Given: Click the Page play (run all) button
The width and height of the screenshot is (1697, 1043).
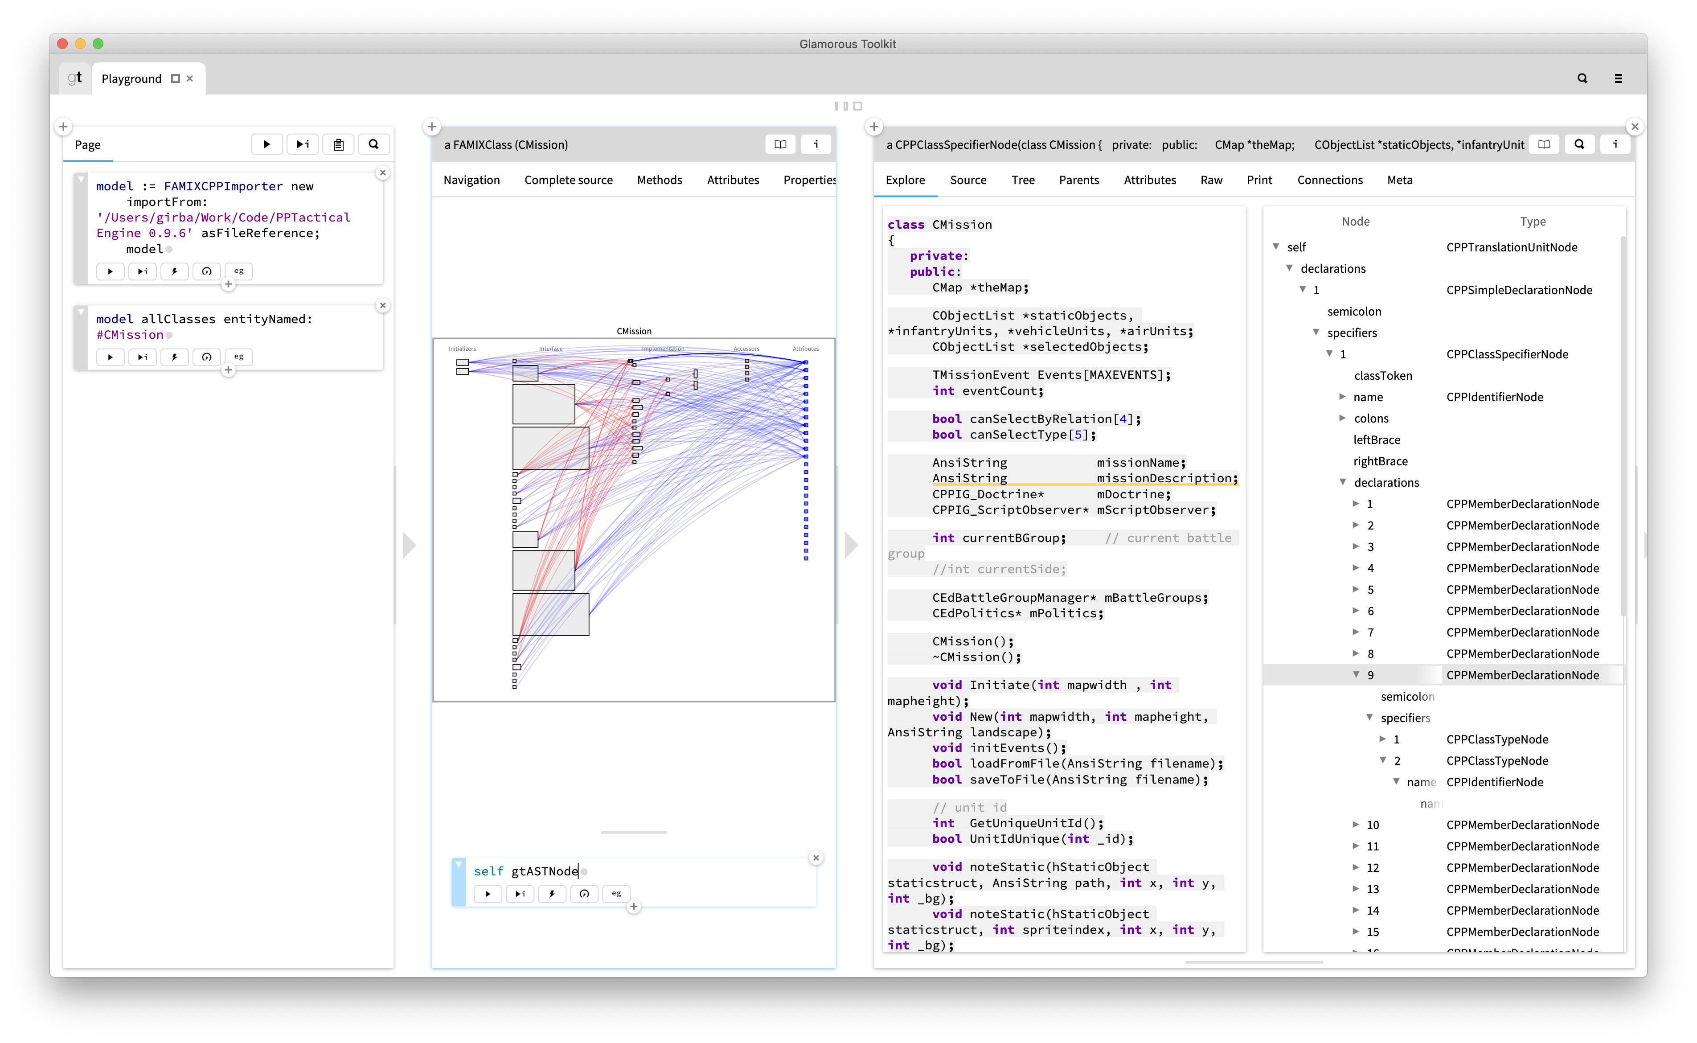Looking at the screenshot, I should pos(266,144).
